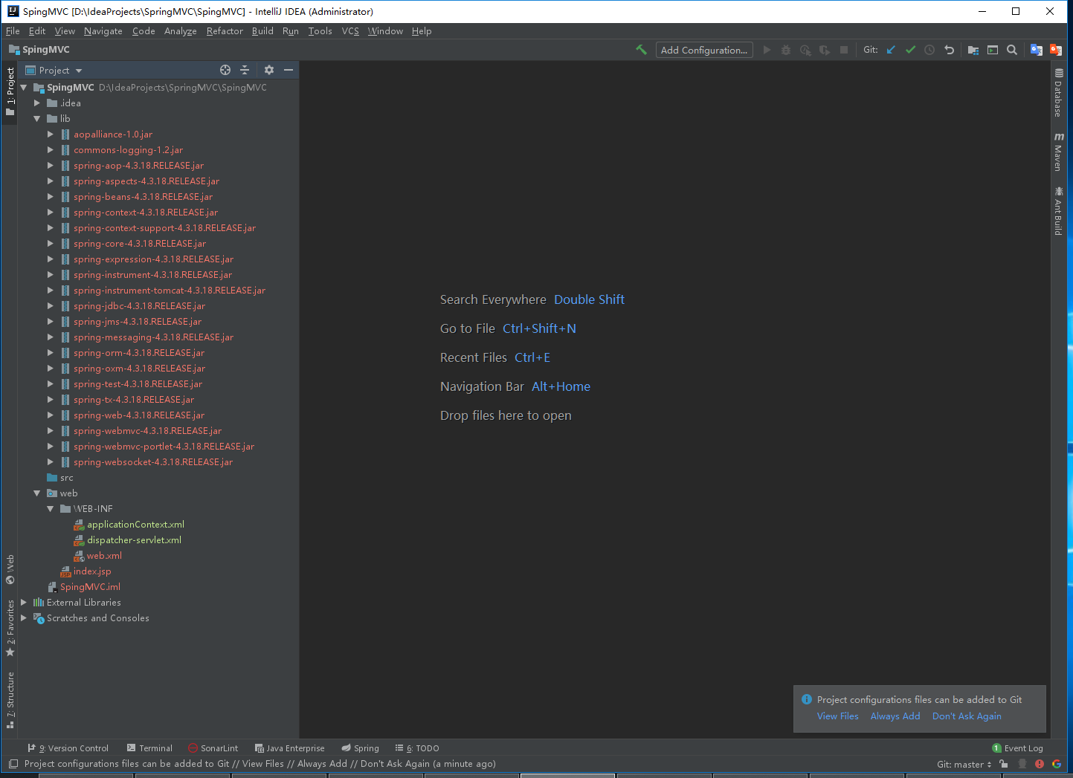The width and height of the screenshot is (1073, 778).
Task: Toggle the 9: Version Control tool window
Action: coord(68,748)
